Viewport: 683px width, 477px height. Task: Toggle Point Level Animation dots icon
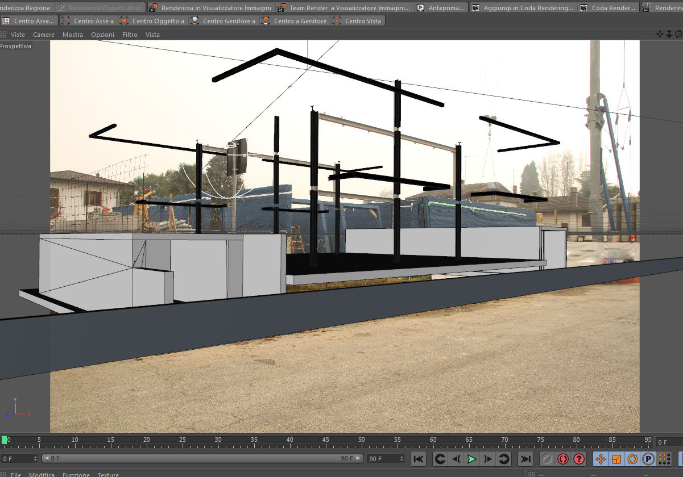[664, 459]
